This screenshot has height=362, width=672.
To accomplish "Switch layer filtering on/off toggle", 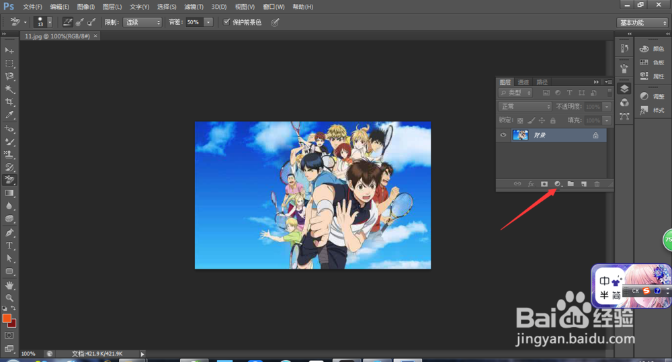I will (x=610, y=93).
